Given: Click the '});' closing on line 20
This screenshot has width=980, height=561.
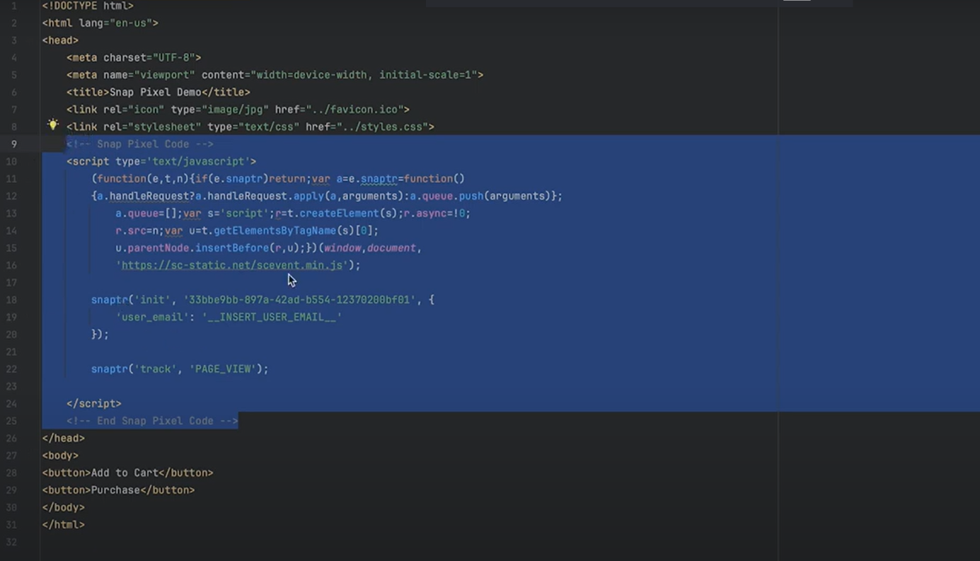Looking at the screenshot, I should click(x=100, y=335).
